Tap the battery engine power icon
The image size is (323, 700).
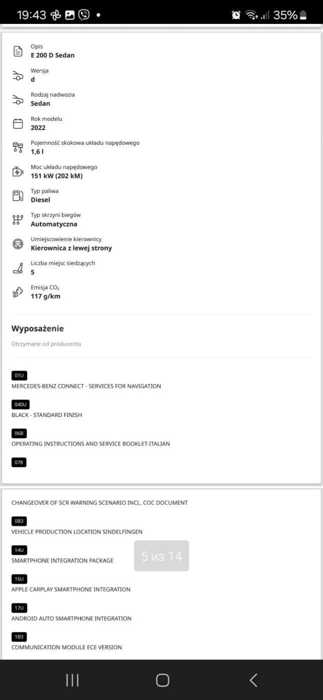[x=18, y=171]
